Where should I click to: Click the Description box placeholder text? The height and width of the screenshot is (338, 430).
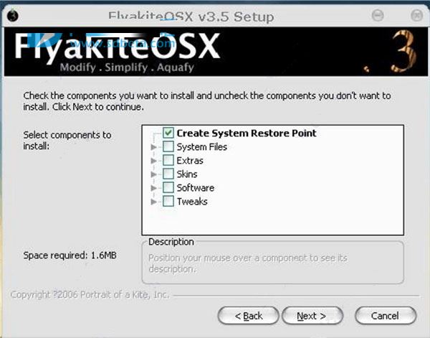[248, 263]
